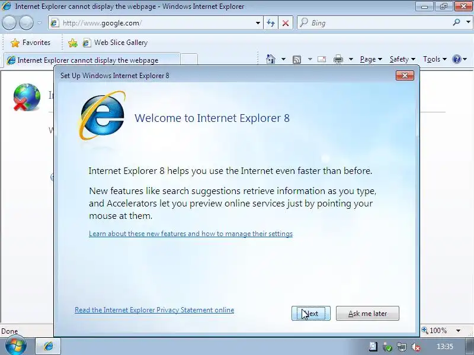Screen dimensions: 474x355
Task: Click the Back navigation button
Action: (9, 23)
